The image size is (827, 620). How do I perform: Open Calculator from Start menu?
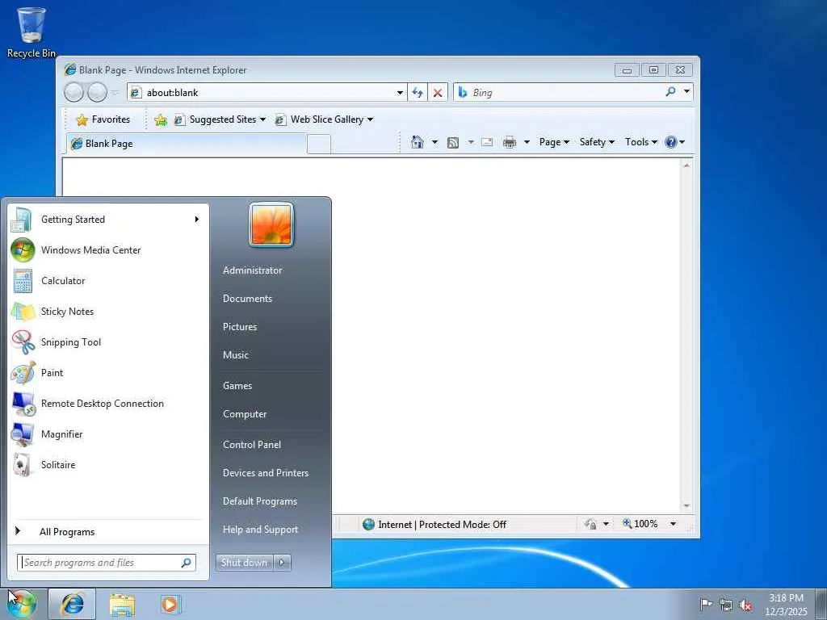pyautogui.click(x=108, y=280)
